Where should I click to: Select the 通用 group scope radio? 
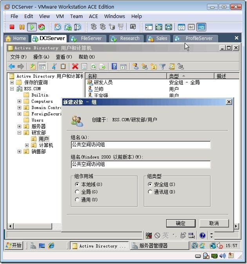coord(77,200)
